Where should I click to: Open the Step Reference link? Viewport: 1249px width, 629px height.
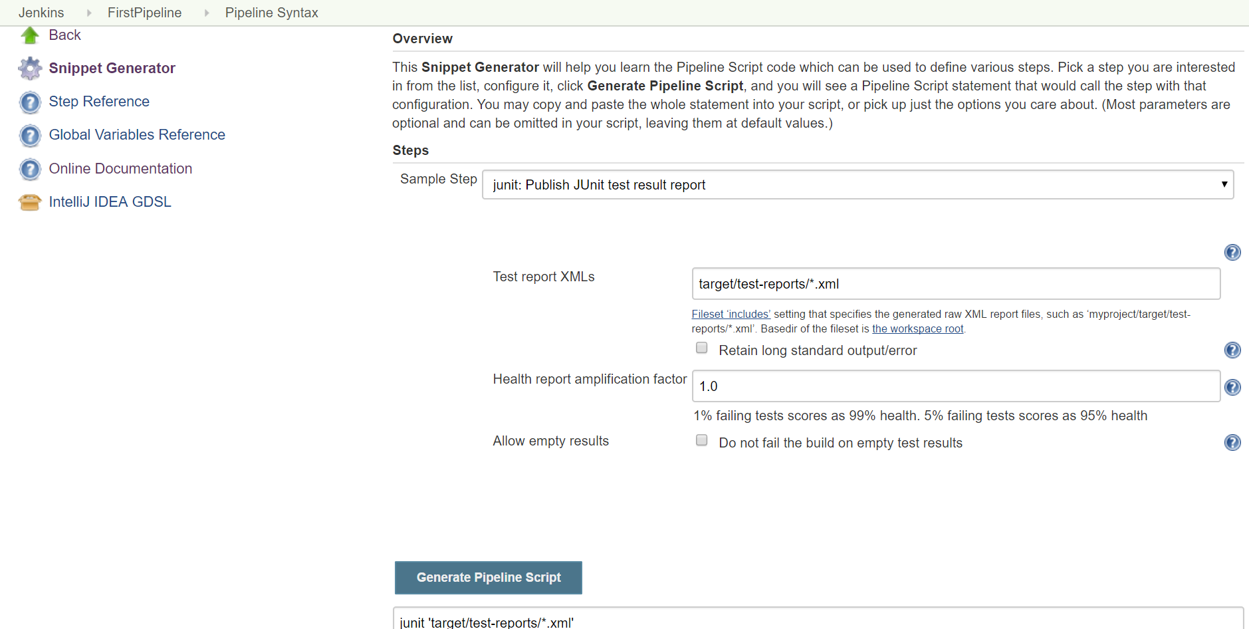pyautogui.click(x=99, y=102)
